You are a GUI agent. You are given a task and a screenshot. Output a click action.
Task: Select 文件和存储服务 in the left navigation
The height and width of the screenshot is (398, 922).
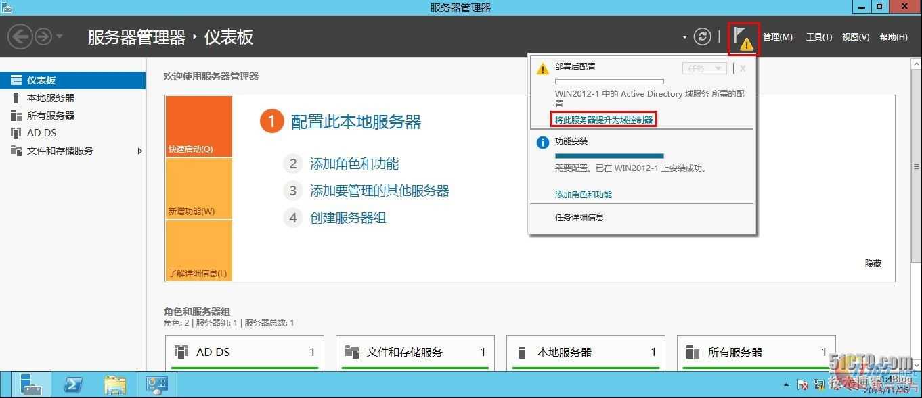72,151
